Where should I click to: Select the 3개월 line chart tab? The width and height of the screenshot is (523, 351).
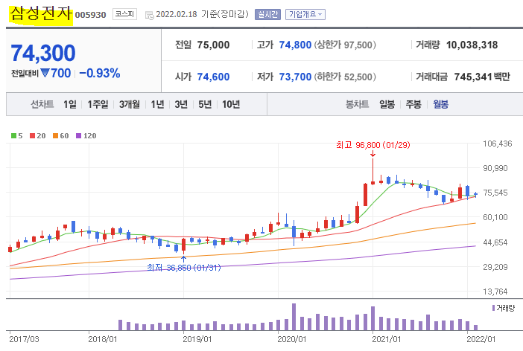click(x=130, y=105)
